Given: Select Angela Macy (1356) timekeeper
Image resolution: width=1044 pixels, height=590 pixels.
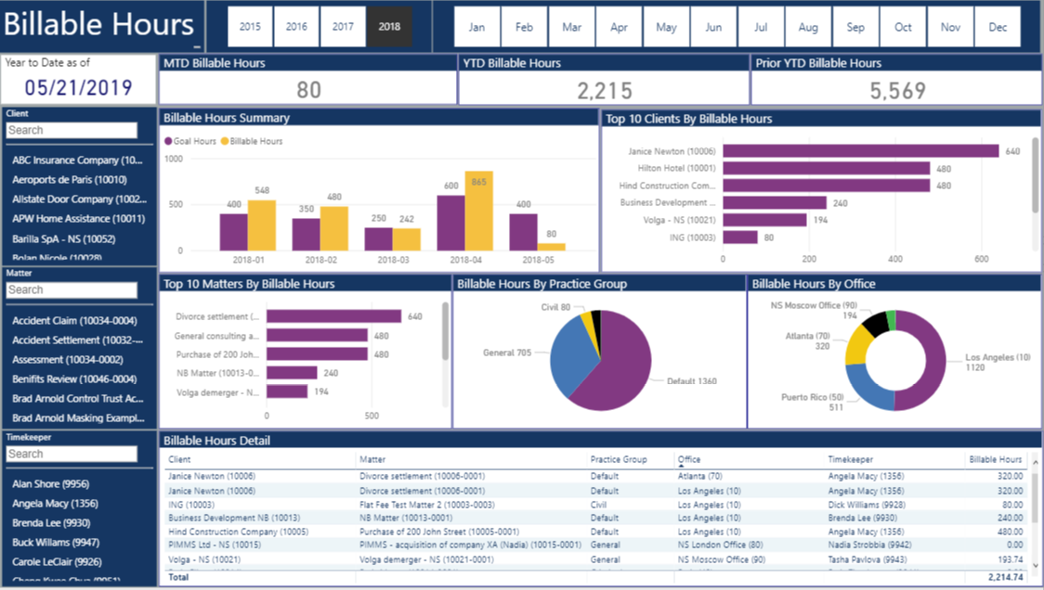Looking at the screenshot, I should coord(55,504).
